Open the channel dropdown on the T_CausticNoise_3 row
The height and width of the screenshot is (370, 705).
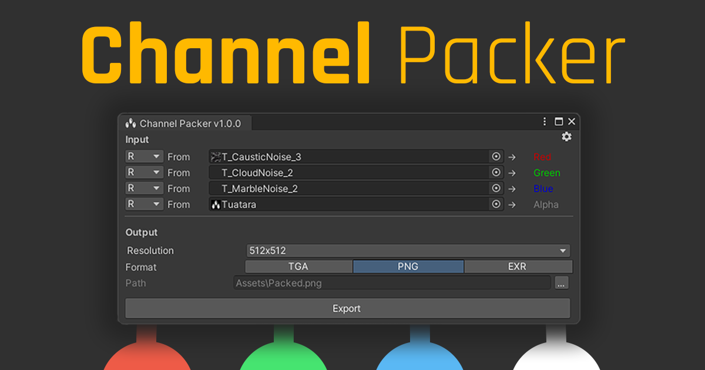[x=143, y=156]
